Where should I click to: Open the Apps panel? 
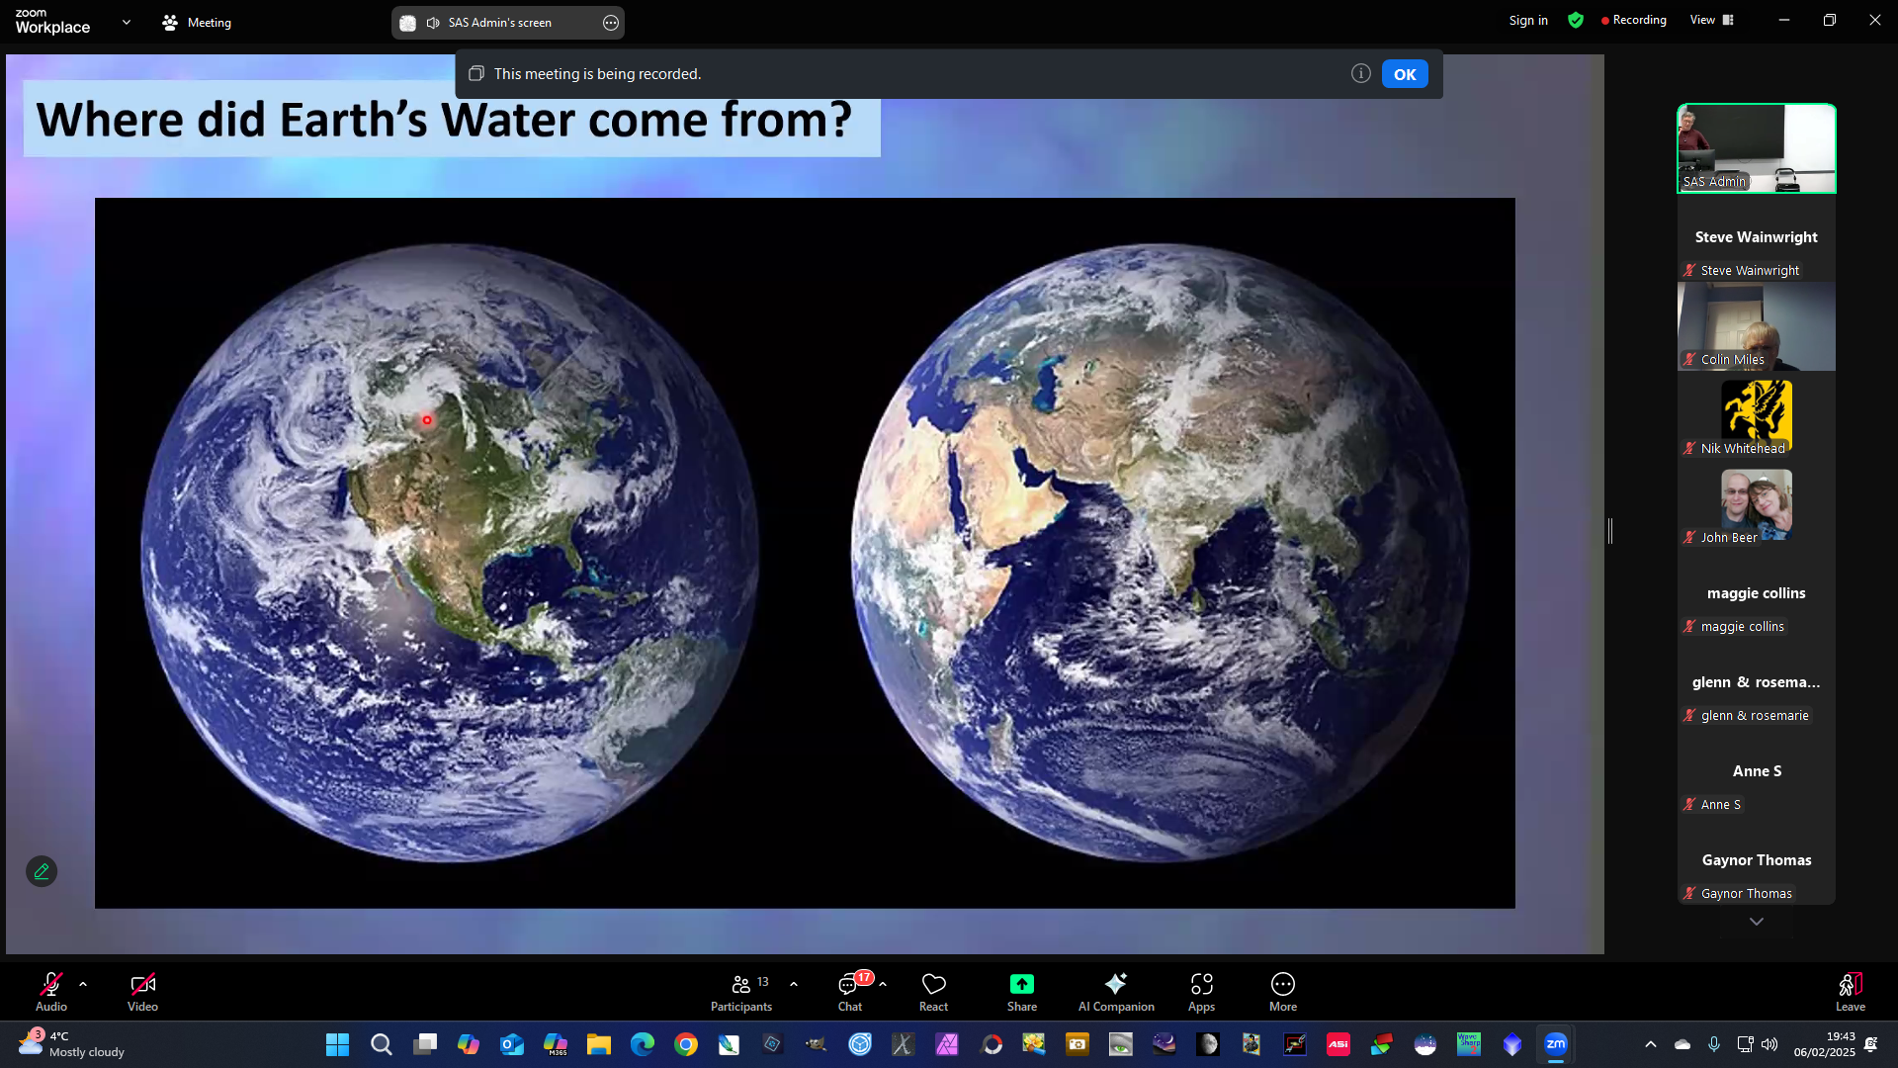1201,991
